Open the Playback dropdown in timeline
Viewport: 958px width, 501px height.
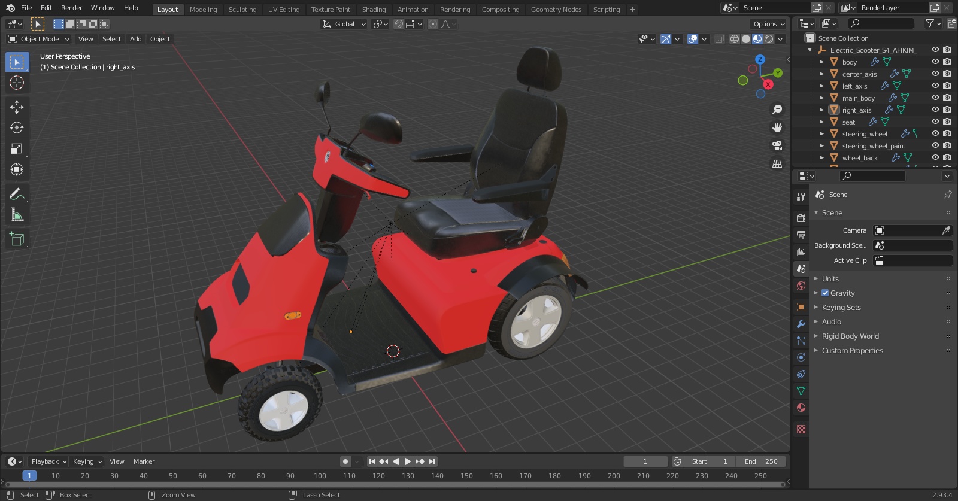48,461
